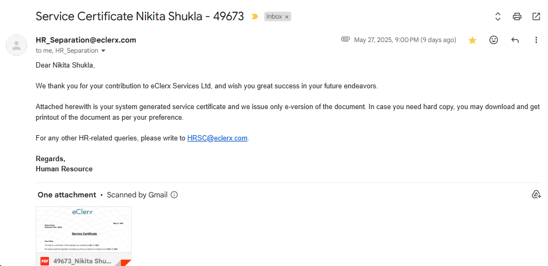Unstar the starred email
The image size is (548, 266).
click(x=472, y=40)
